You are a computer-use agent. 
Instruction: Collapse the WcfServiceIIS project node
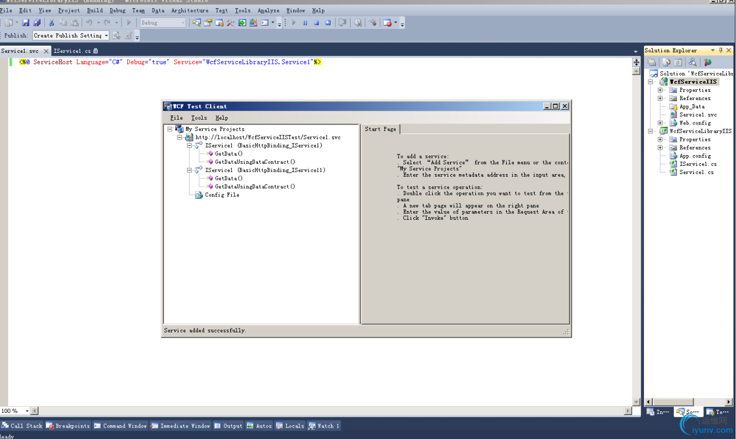click(651, 82)
